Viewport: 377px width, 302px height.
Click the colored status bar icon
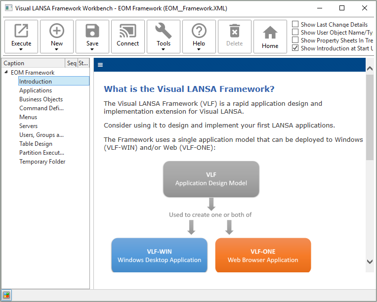(6, 295)
